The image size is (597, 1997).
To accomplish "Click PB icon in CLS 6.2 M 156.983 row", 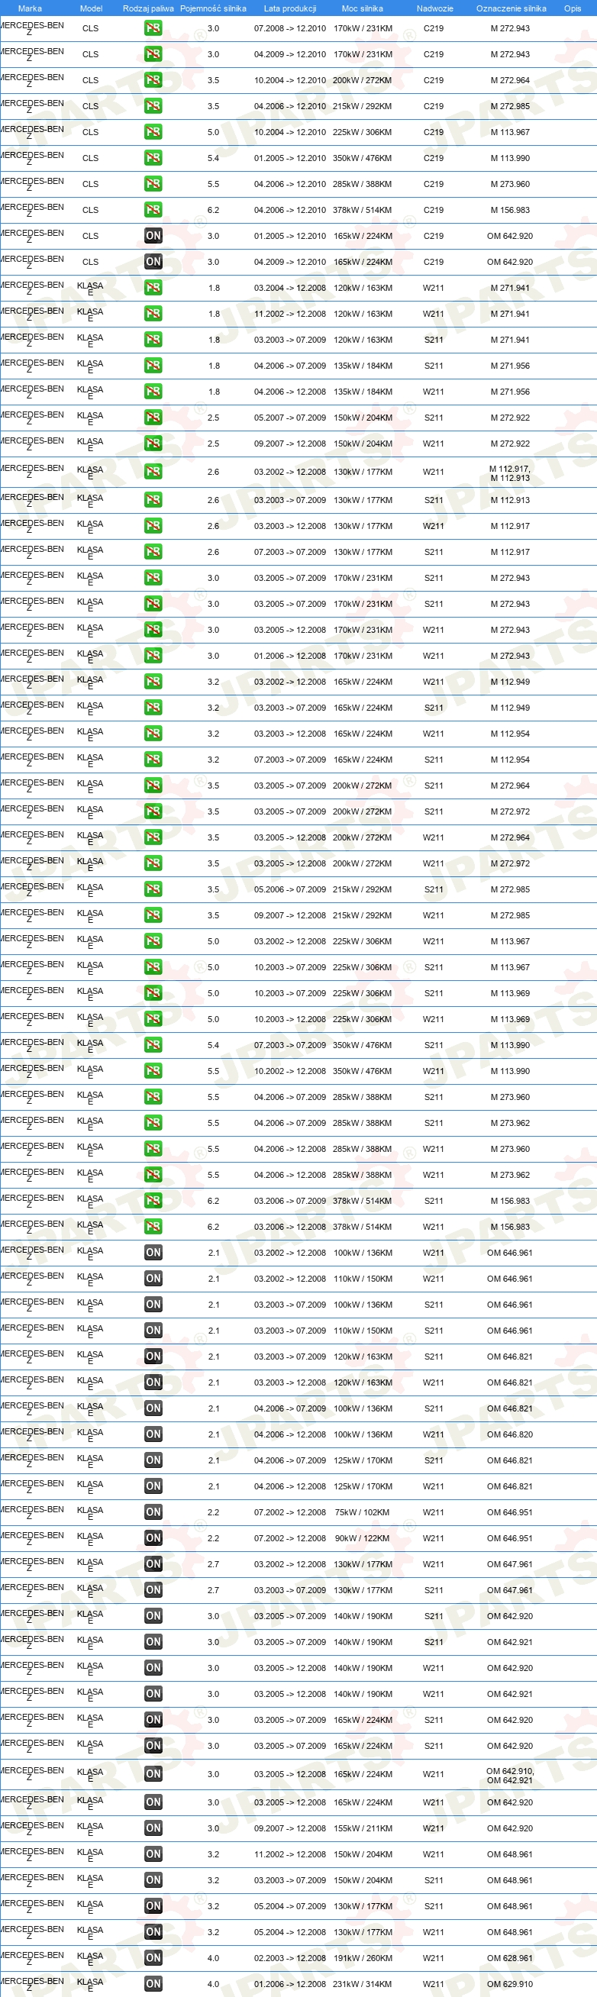I will (x=153, y=210).
